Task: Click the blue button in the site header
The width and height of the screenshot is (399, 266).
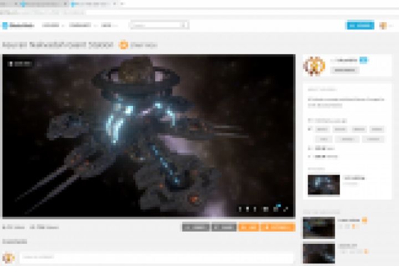Action: pyautogui.click(x=361, y=25)
